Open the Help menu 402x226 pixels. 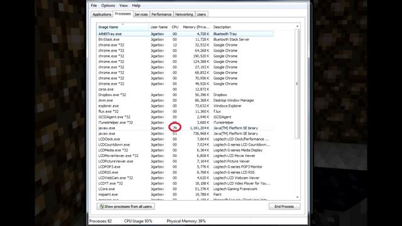tap(136, 6)
